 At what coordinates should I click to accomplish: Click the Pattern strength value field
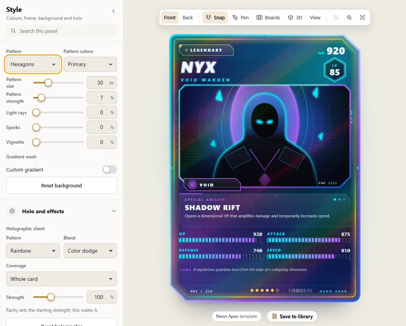click(102, 98)
